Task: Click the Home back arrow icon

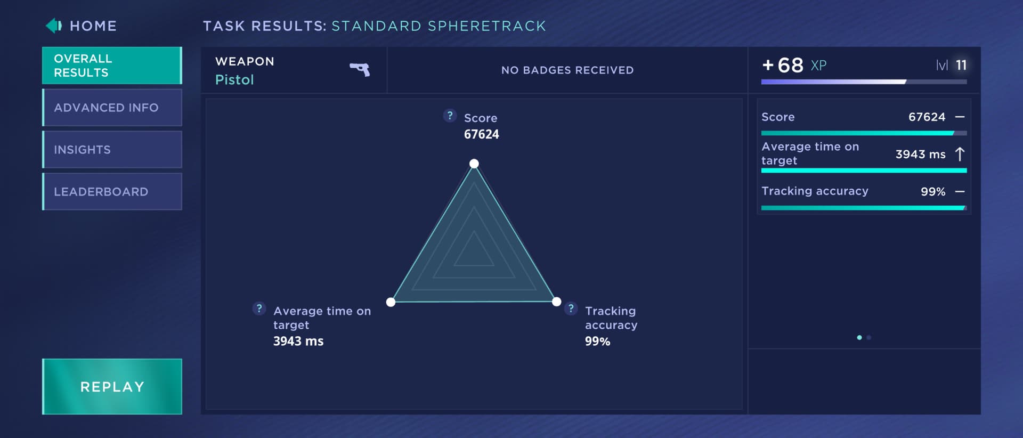Action: (54, 26)
